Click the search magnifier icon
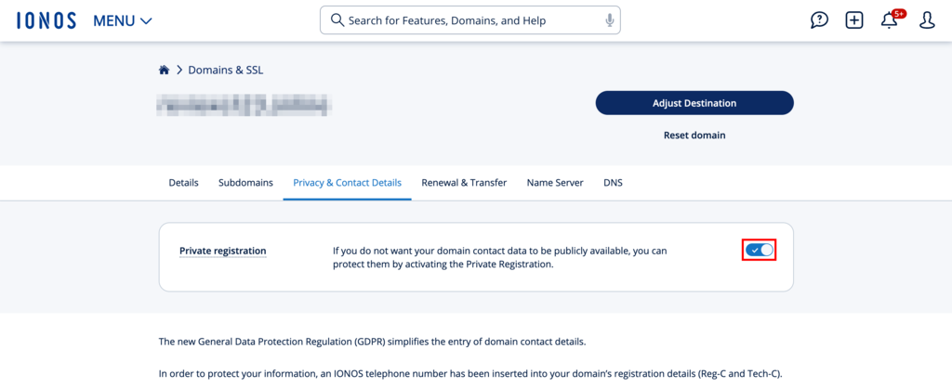Image resolution: width=952 pixels, height=388 pixels. point(336,20)
